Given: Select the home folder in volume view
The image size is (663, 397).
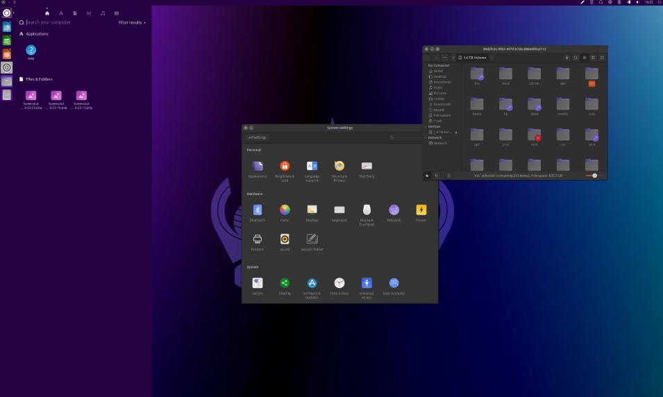Looking at the screenshot, I should 477,106.
